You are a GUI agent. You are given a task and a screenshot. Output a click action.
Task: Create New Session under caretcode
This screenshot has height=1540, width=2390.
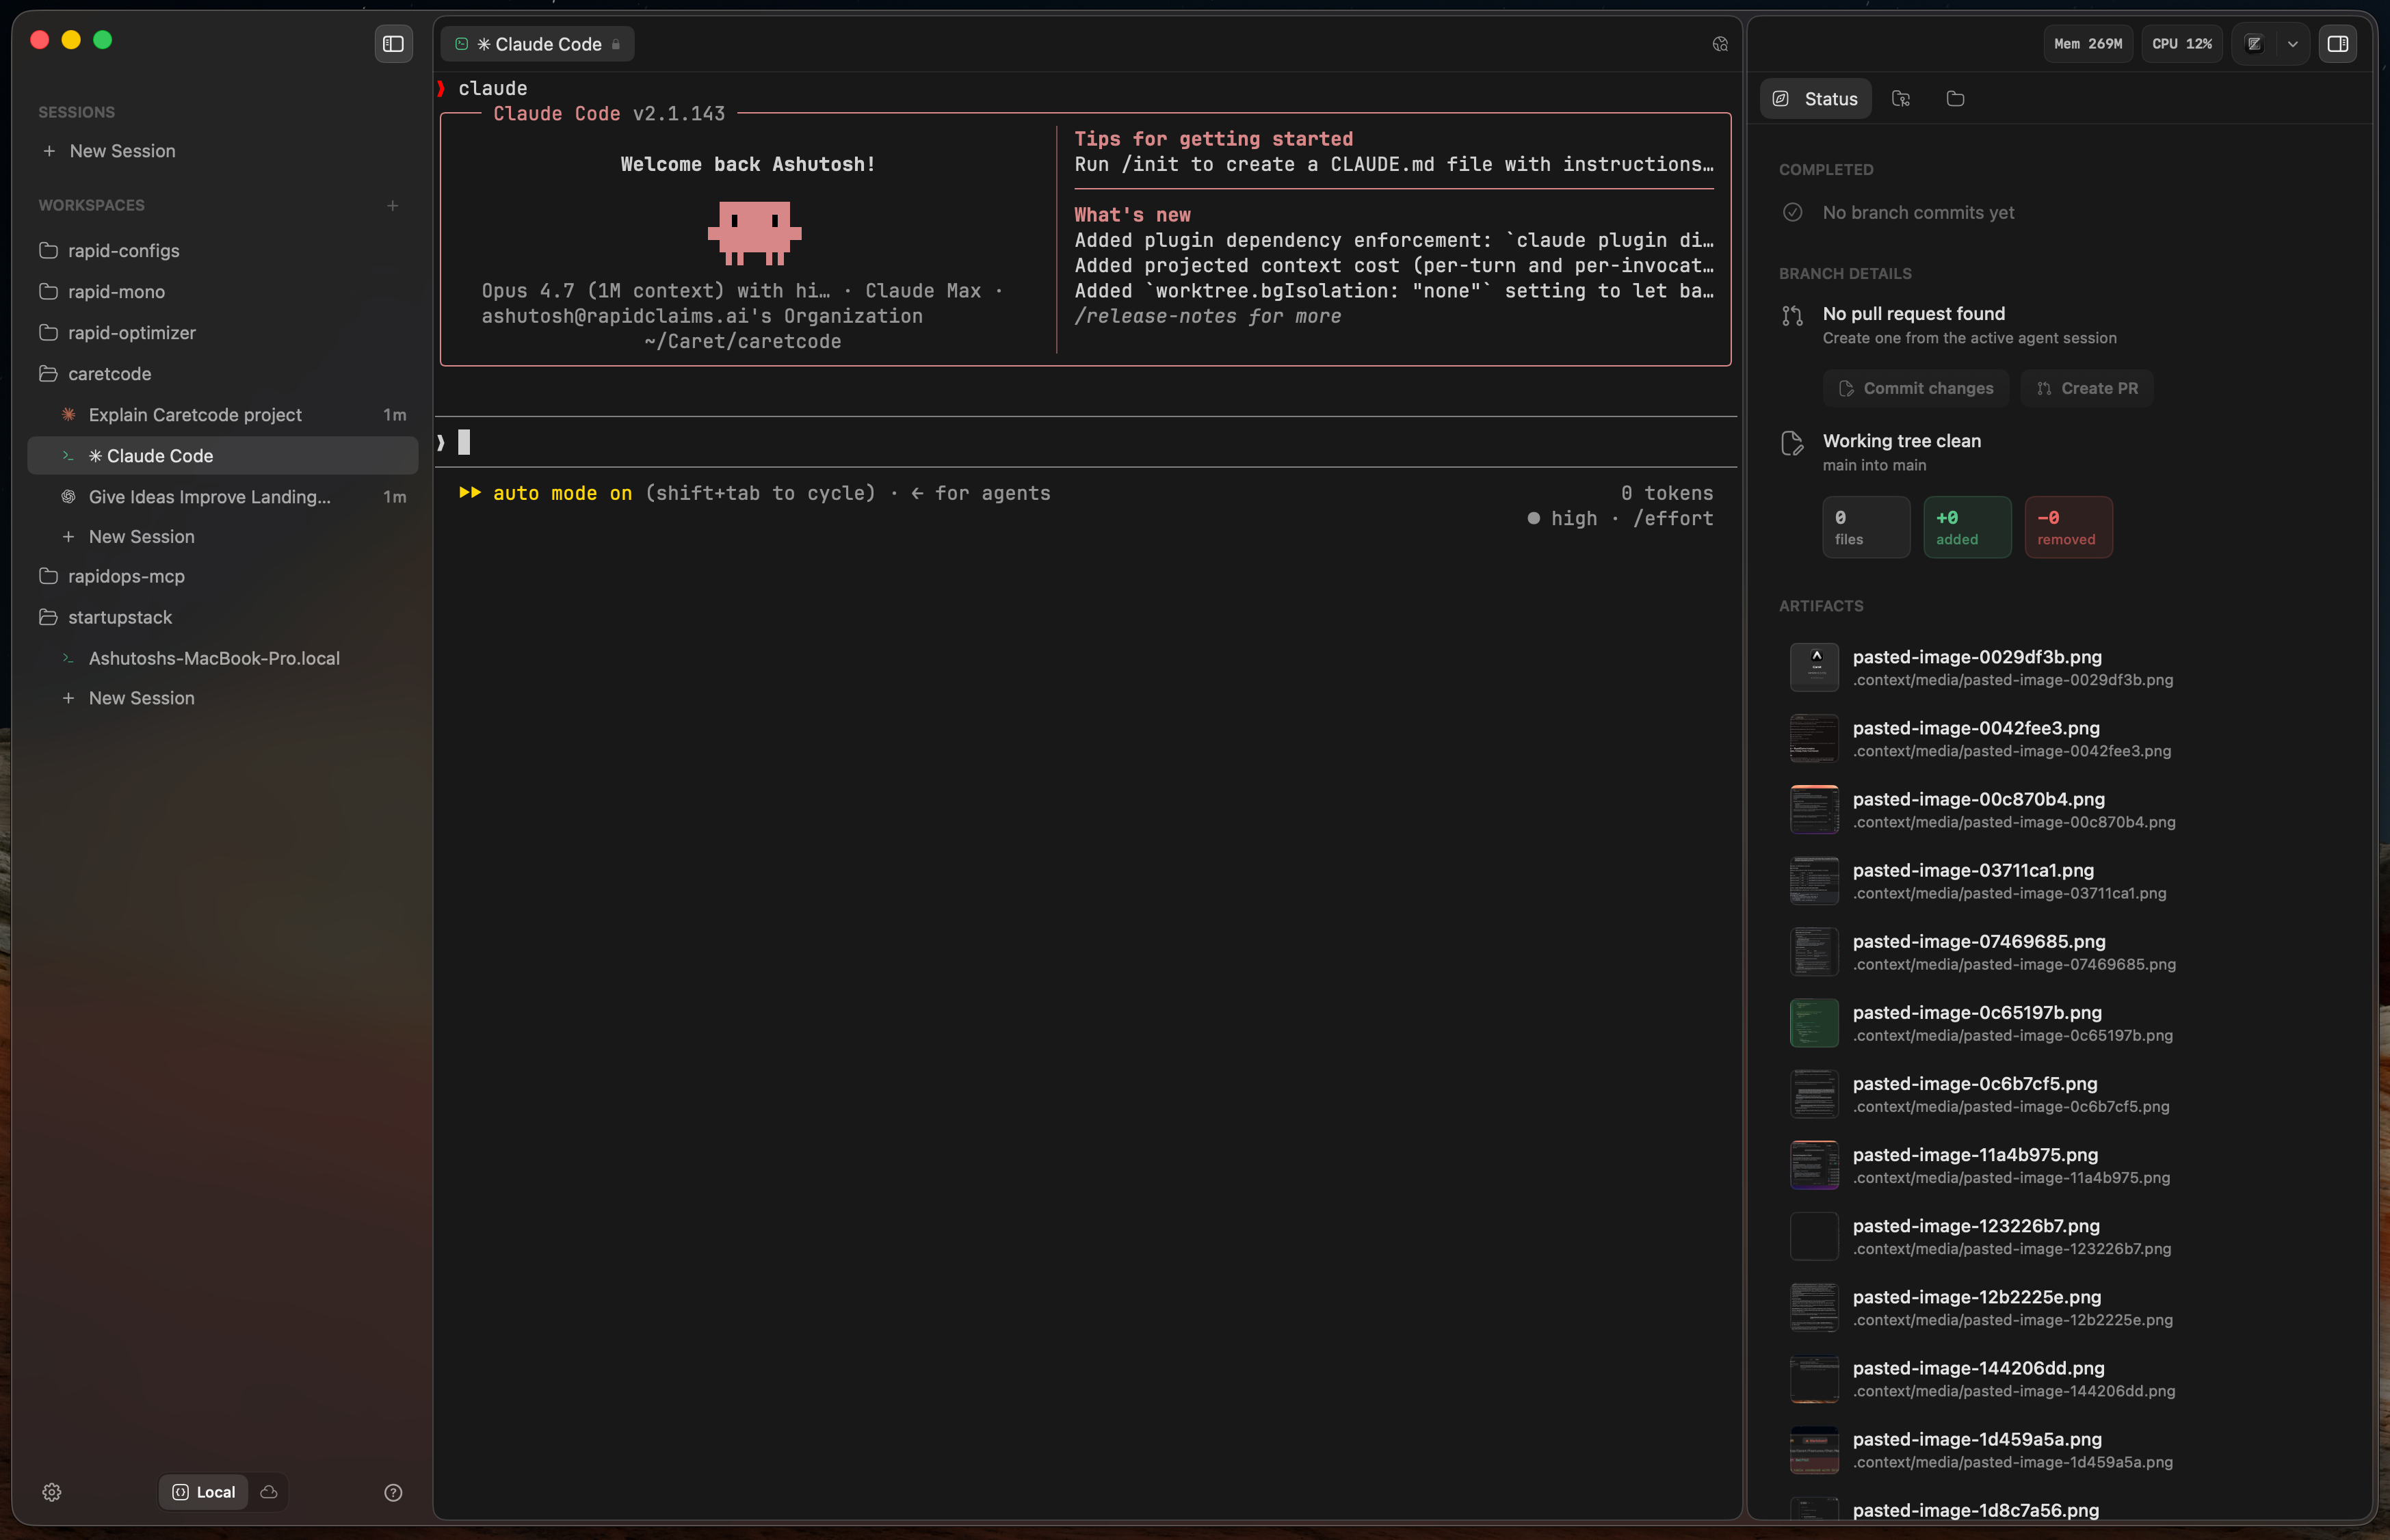coord(222,537)
